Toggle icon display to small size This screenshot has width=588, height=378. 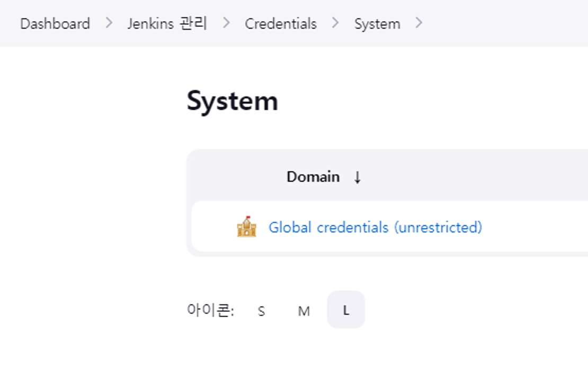click(261, 311)
